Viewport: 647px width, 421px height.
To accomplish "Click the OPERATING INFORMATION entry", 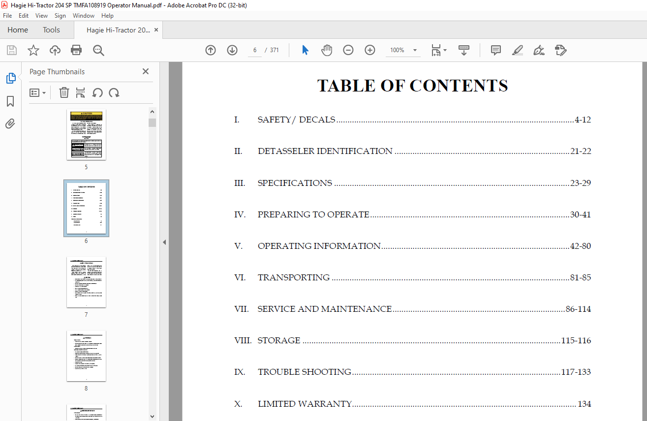I will (x=412, y=246).
